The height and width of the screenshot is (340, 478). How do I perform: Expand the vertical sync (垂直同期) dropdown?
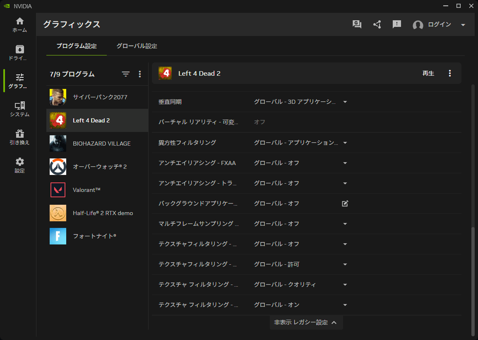pyautogui.click(x=345, y=102)
